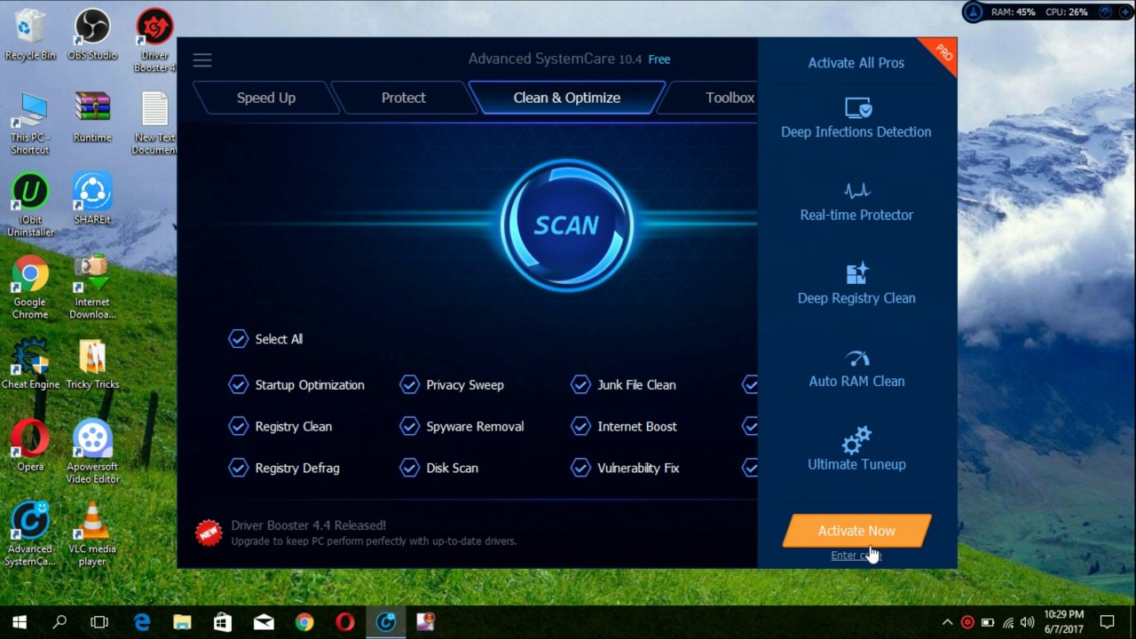This screenshot has height=639, width=1136.
Task: Click the Free edition label in title
Action: [x=659, y=59]
